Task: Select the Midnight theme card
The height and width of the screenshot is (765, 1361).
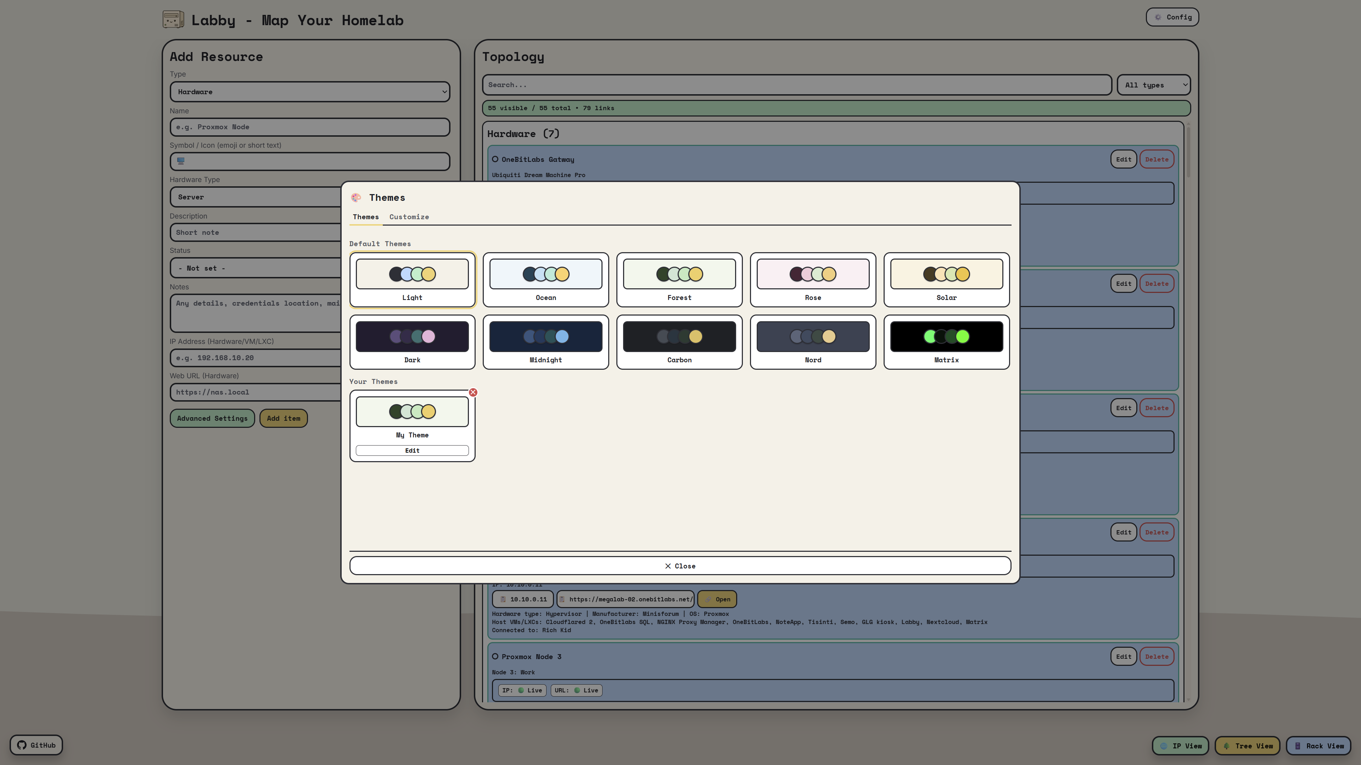Action: [x=546, y=342]
